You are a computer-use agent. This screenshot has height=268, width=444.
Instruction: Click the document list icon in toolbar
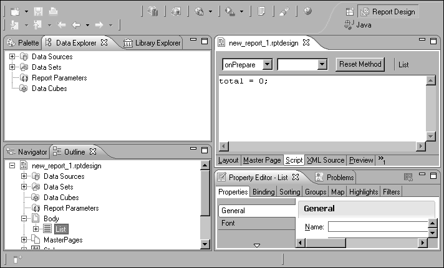261,11
